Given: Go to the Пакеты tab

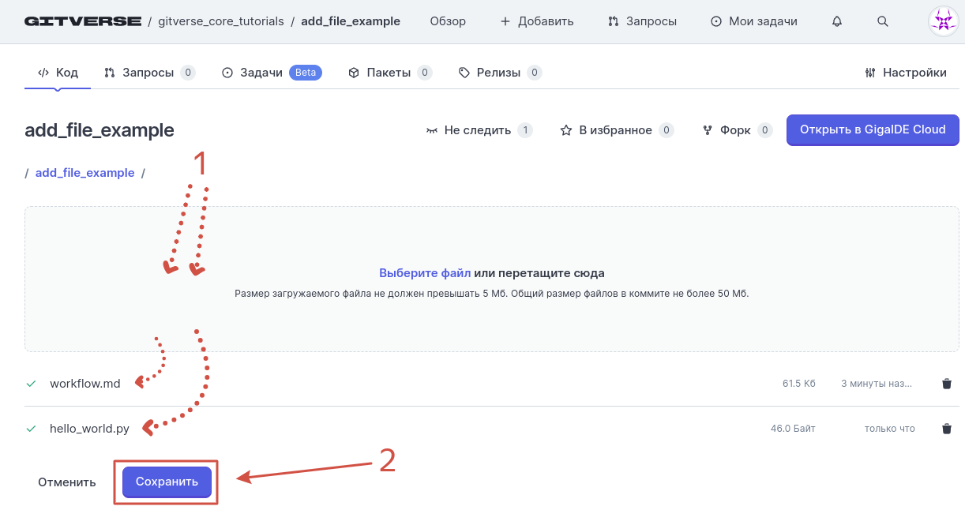Looking at the screenshot, I should pos(389,73).
